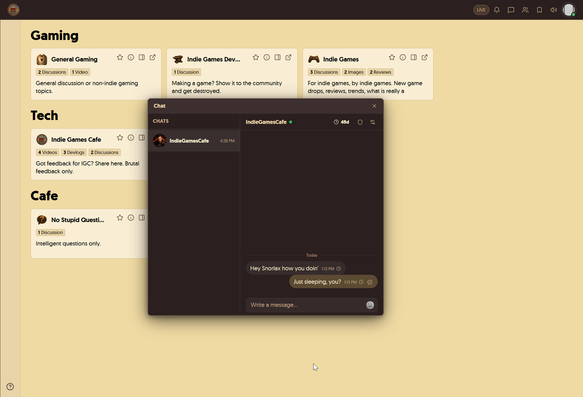Open General Gaming in side panel
The width and height of the screenshot is (583, 397).
[142, 57]
